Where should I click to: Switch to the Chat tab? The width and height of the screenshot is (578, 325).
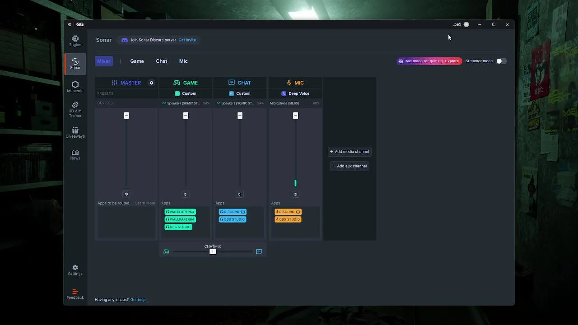click(162, 61)
